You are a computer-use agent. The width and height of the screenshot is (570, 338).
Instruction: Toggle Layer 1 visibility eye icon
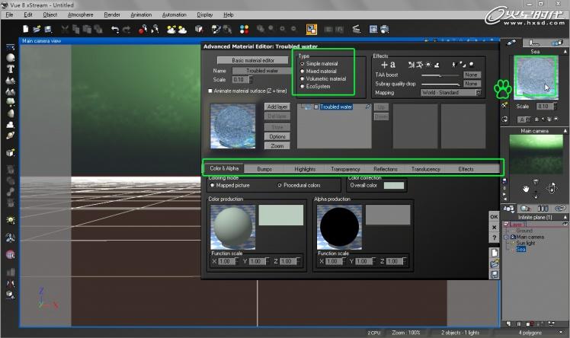[565, 225]
